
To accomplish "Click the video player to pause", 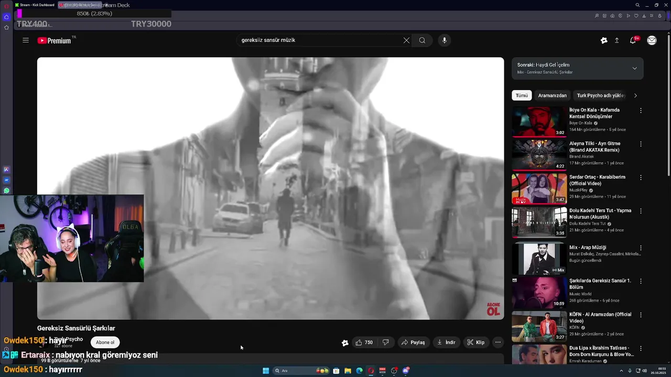I will (270, 188).
